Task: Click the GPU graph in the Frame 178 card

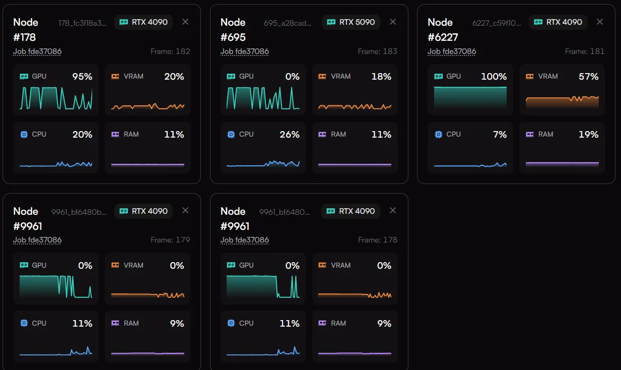Action: (x=263, y=287)
